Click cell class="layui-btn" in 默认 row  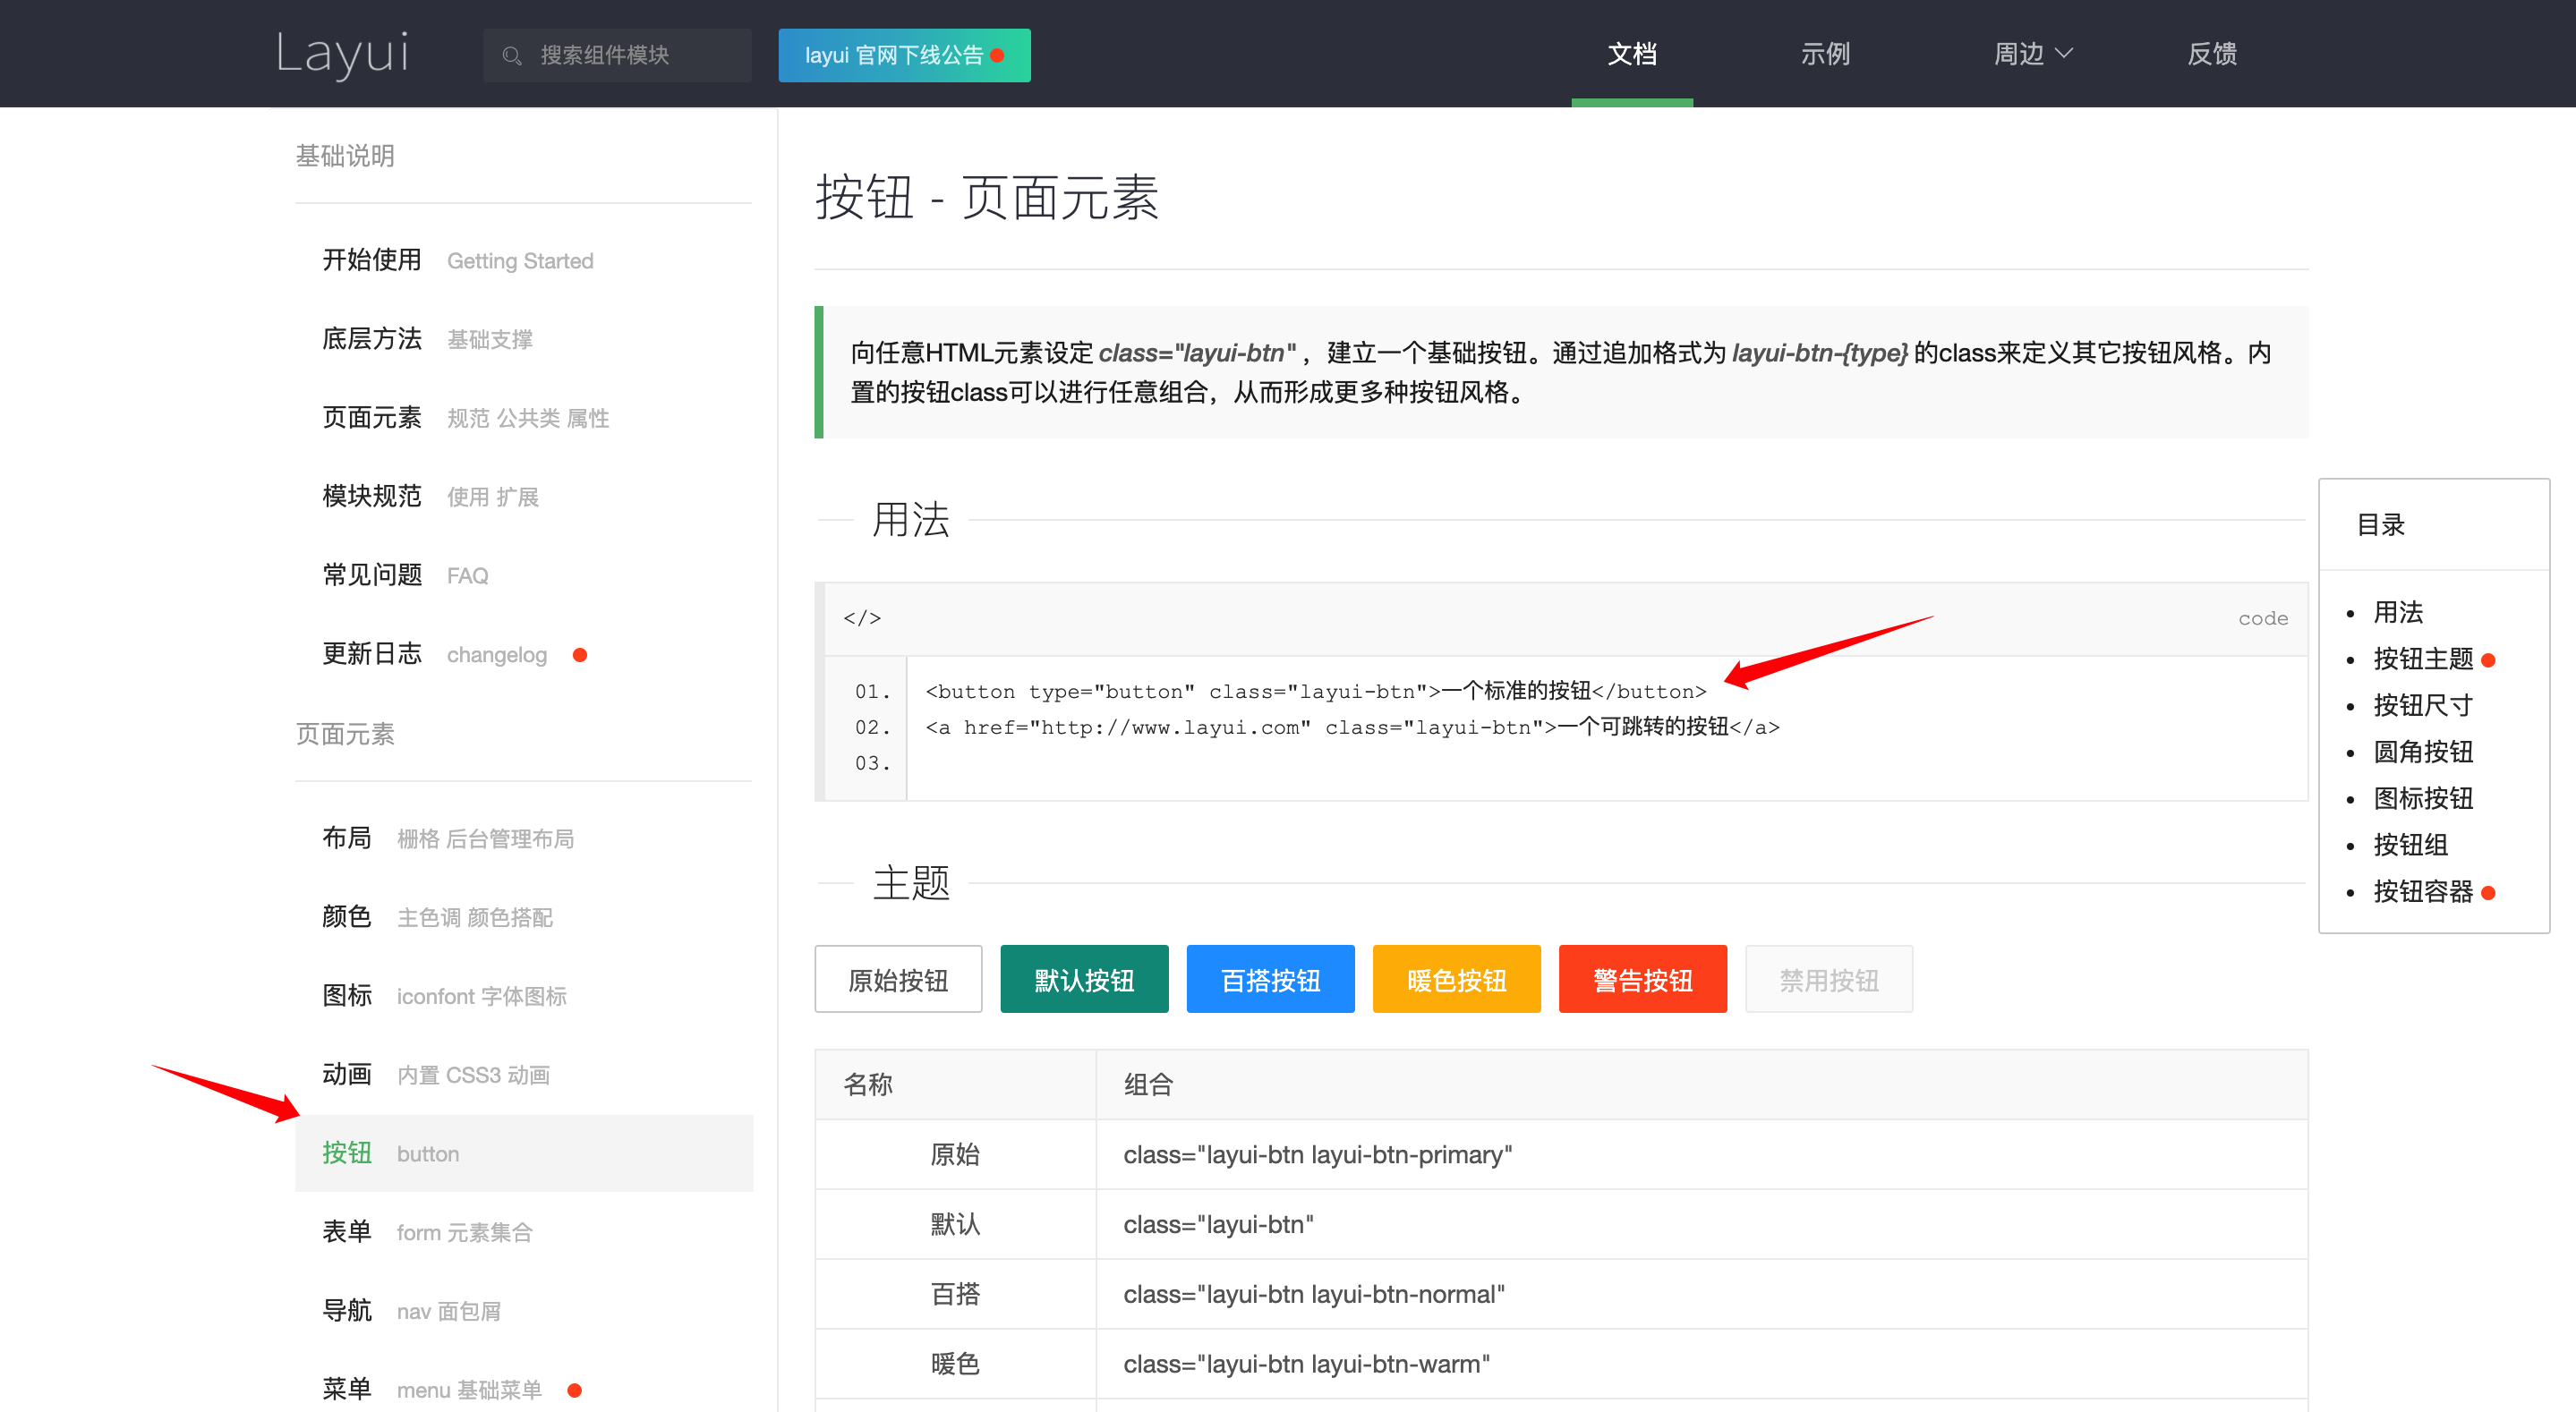pyautogui.click(x=1702, y=1224)
